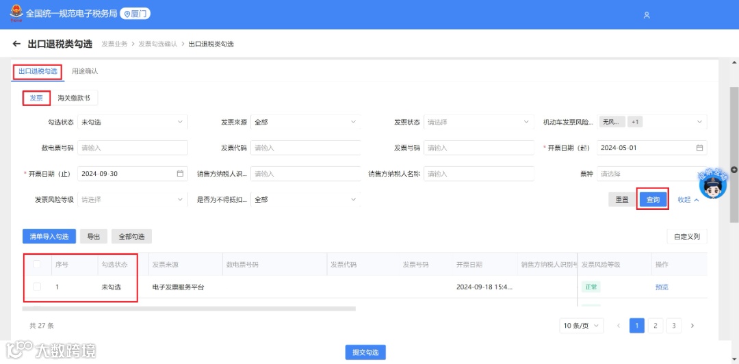Viewport: 739px width, 364px height.
Task: Click 预览 link in row 1
Action: [x=662, y=287]
